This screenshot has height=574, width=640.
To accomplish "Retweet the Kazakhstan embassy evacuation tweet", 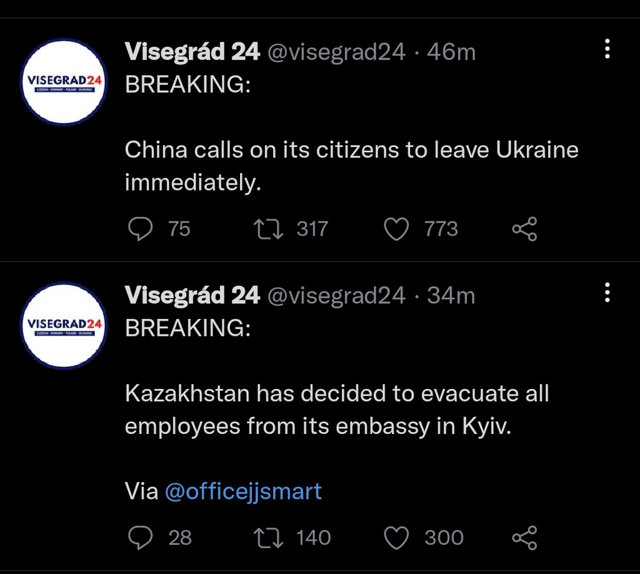I will coord(268,537).
